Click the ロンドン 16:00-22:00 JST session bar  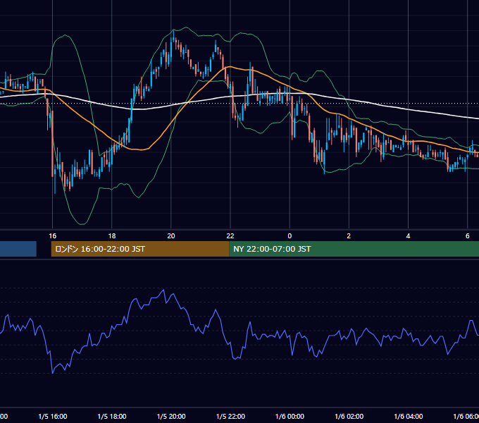coord(140,249)
